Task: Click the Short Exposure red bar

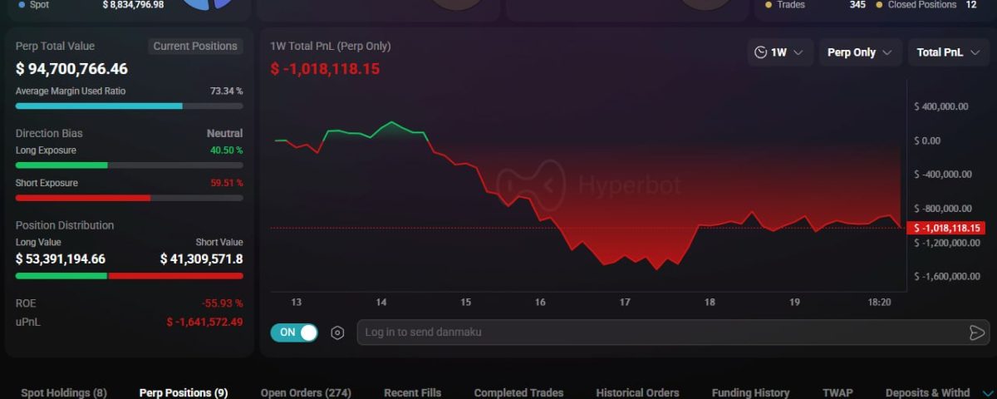Action: (x=83, y=198)
